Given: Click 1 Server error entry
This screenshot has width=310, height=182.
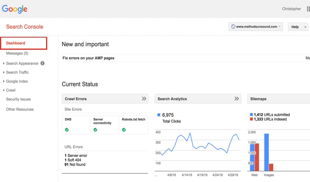Looking at the screenshot, I should tap(76, 155).
